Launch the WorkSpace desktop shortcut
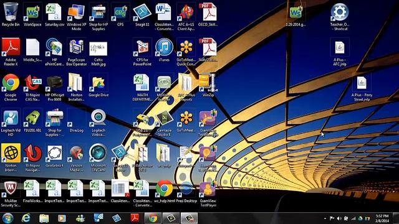The image size is (399, 224). click(32, 14)
